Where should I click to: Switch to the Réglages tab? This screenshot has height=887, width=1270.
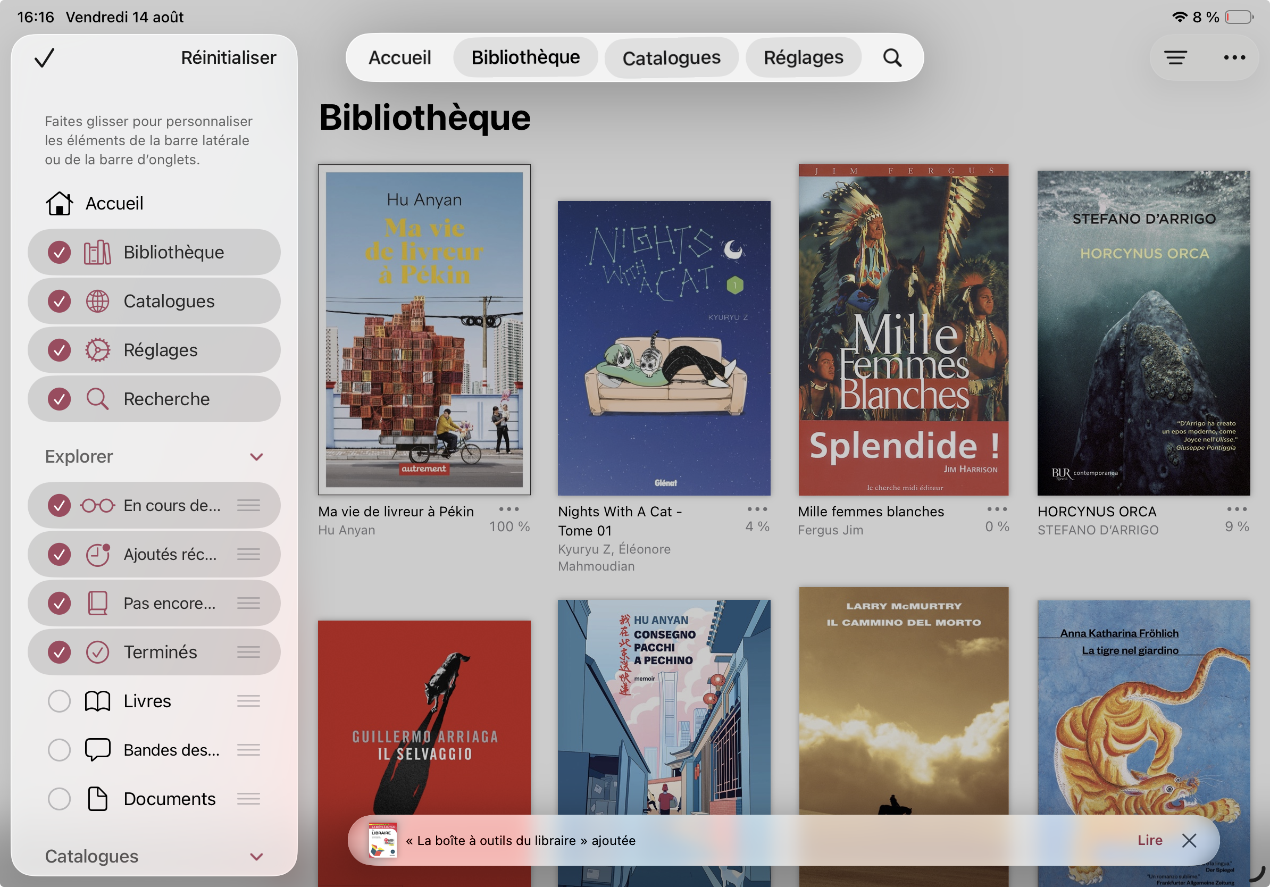click(804, 57)
